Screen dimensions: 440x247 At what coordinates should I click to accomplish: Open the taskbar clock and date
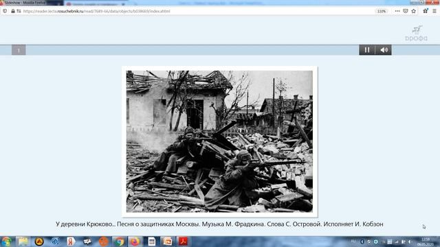[426, 242]
